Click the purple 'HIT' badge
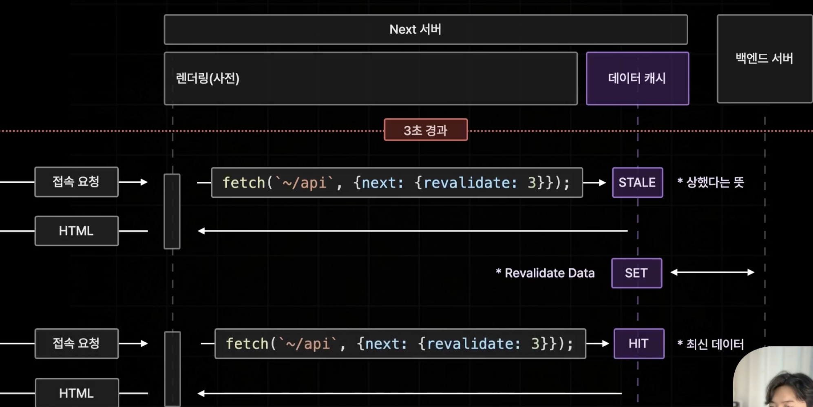 (639, 344)
